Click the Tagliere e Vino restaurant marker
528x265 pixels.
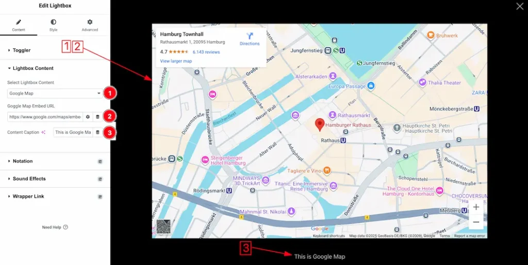pos(326,170)
